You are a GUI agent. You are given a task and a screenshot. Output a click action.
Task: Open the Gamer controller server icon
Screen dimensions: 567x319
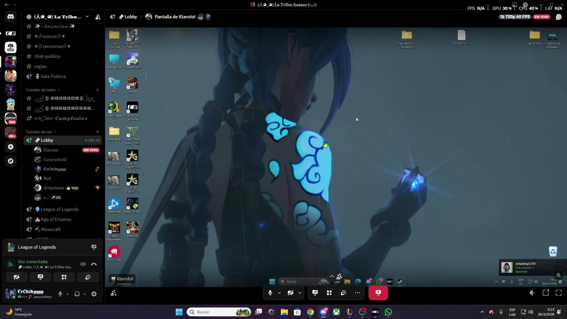pos(11,47)
